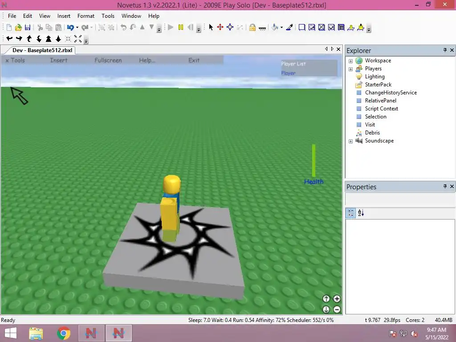
Task: Select the red Move tool
Action: [220, 27]
